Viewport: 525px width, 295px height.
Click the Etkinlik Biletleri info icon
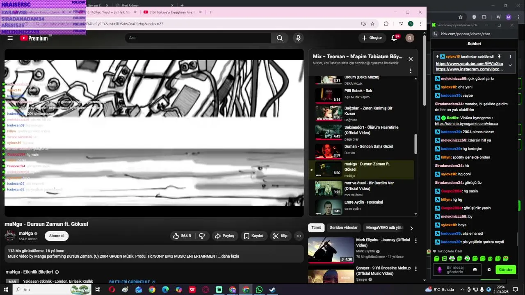coord(57,272)
